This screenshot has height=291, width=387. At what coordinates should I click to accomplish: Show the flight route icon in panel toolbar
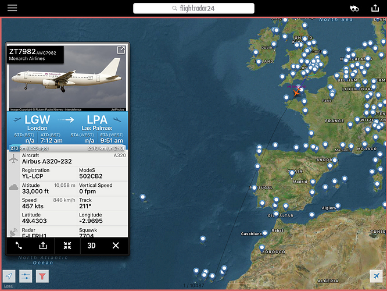pyautogui.click(x=19, y=246)
